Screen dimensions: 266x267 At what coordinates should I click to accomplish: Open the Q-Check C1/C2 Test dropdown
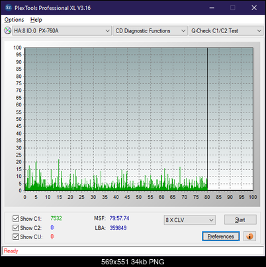coord(226,30)
